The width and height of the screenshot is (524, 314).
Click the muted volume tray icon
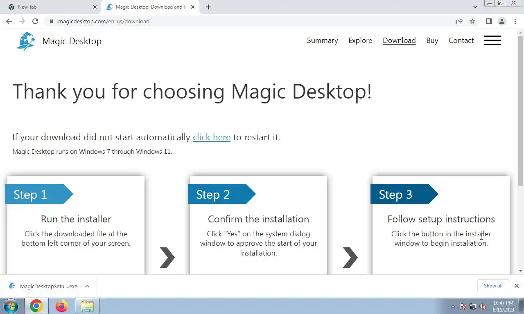pos(483,306)
